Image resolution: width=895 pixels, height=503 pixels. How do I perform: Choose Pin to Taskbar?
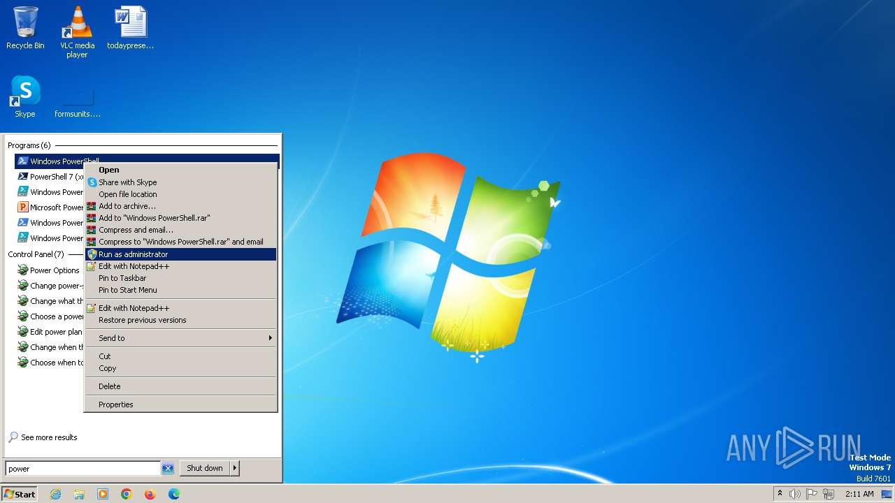point(180,278)
